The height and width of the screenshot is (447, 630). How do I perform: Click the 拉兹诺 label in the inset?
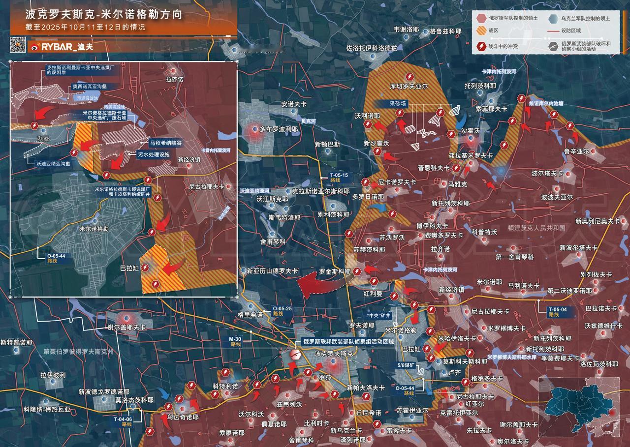click(175, 79)
